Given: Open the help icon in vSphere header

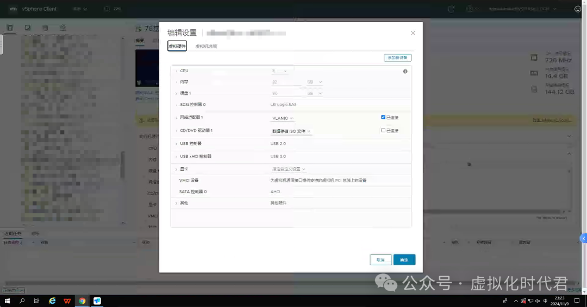Looking at the screenshot, I should point(470,9).
